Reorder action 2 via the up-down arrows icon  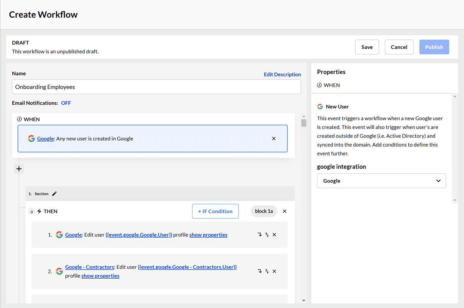tap(267, 271)
